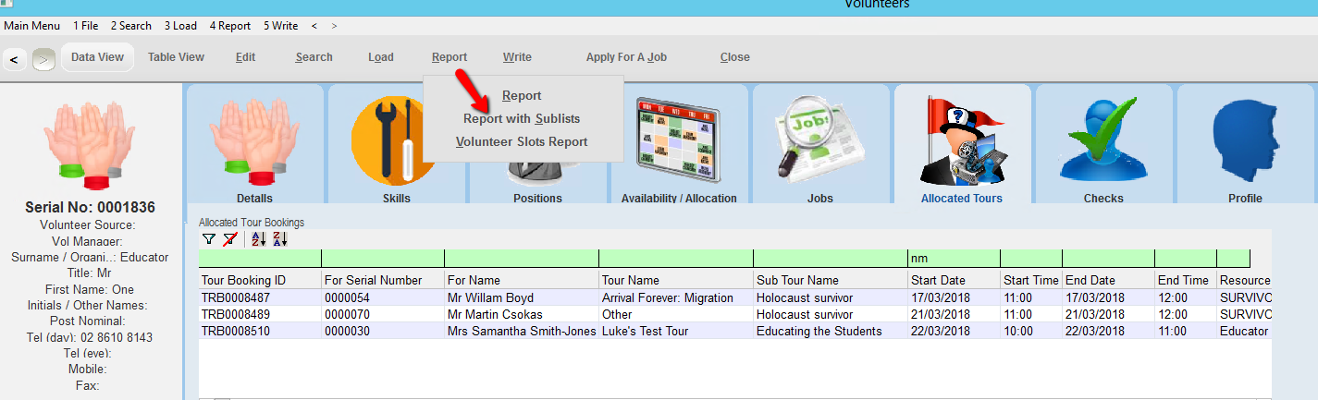The width and height of the screenshot is (1318, 400).
Task: Select Report with Sublists menu option
Action: pyautogui.click(x=522, y=118)
